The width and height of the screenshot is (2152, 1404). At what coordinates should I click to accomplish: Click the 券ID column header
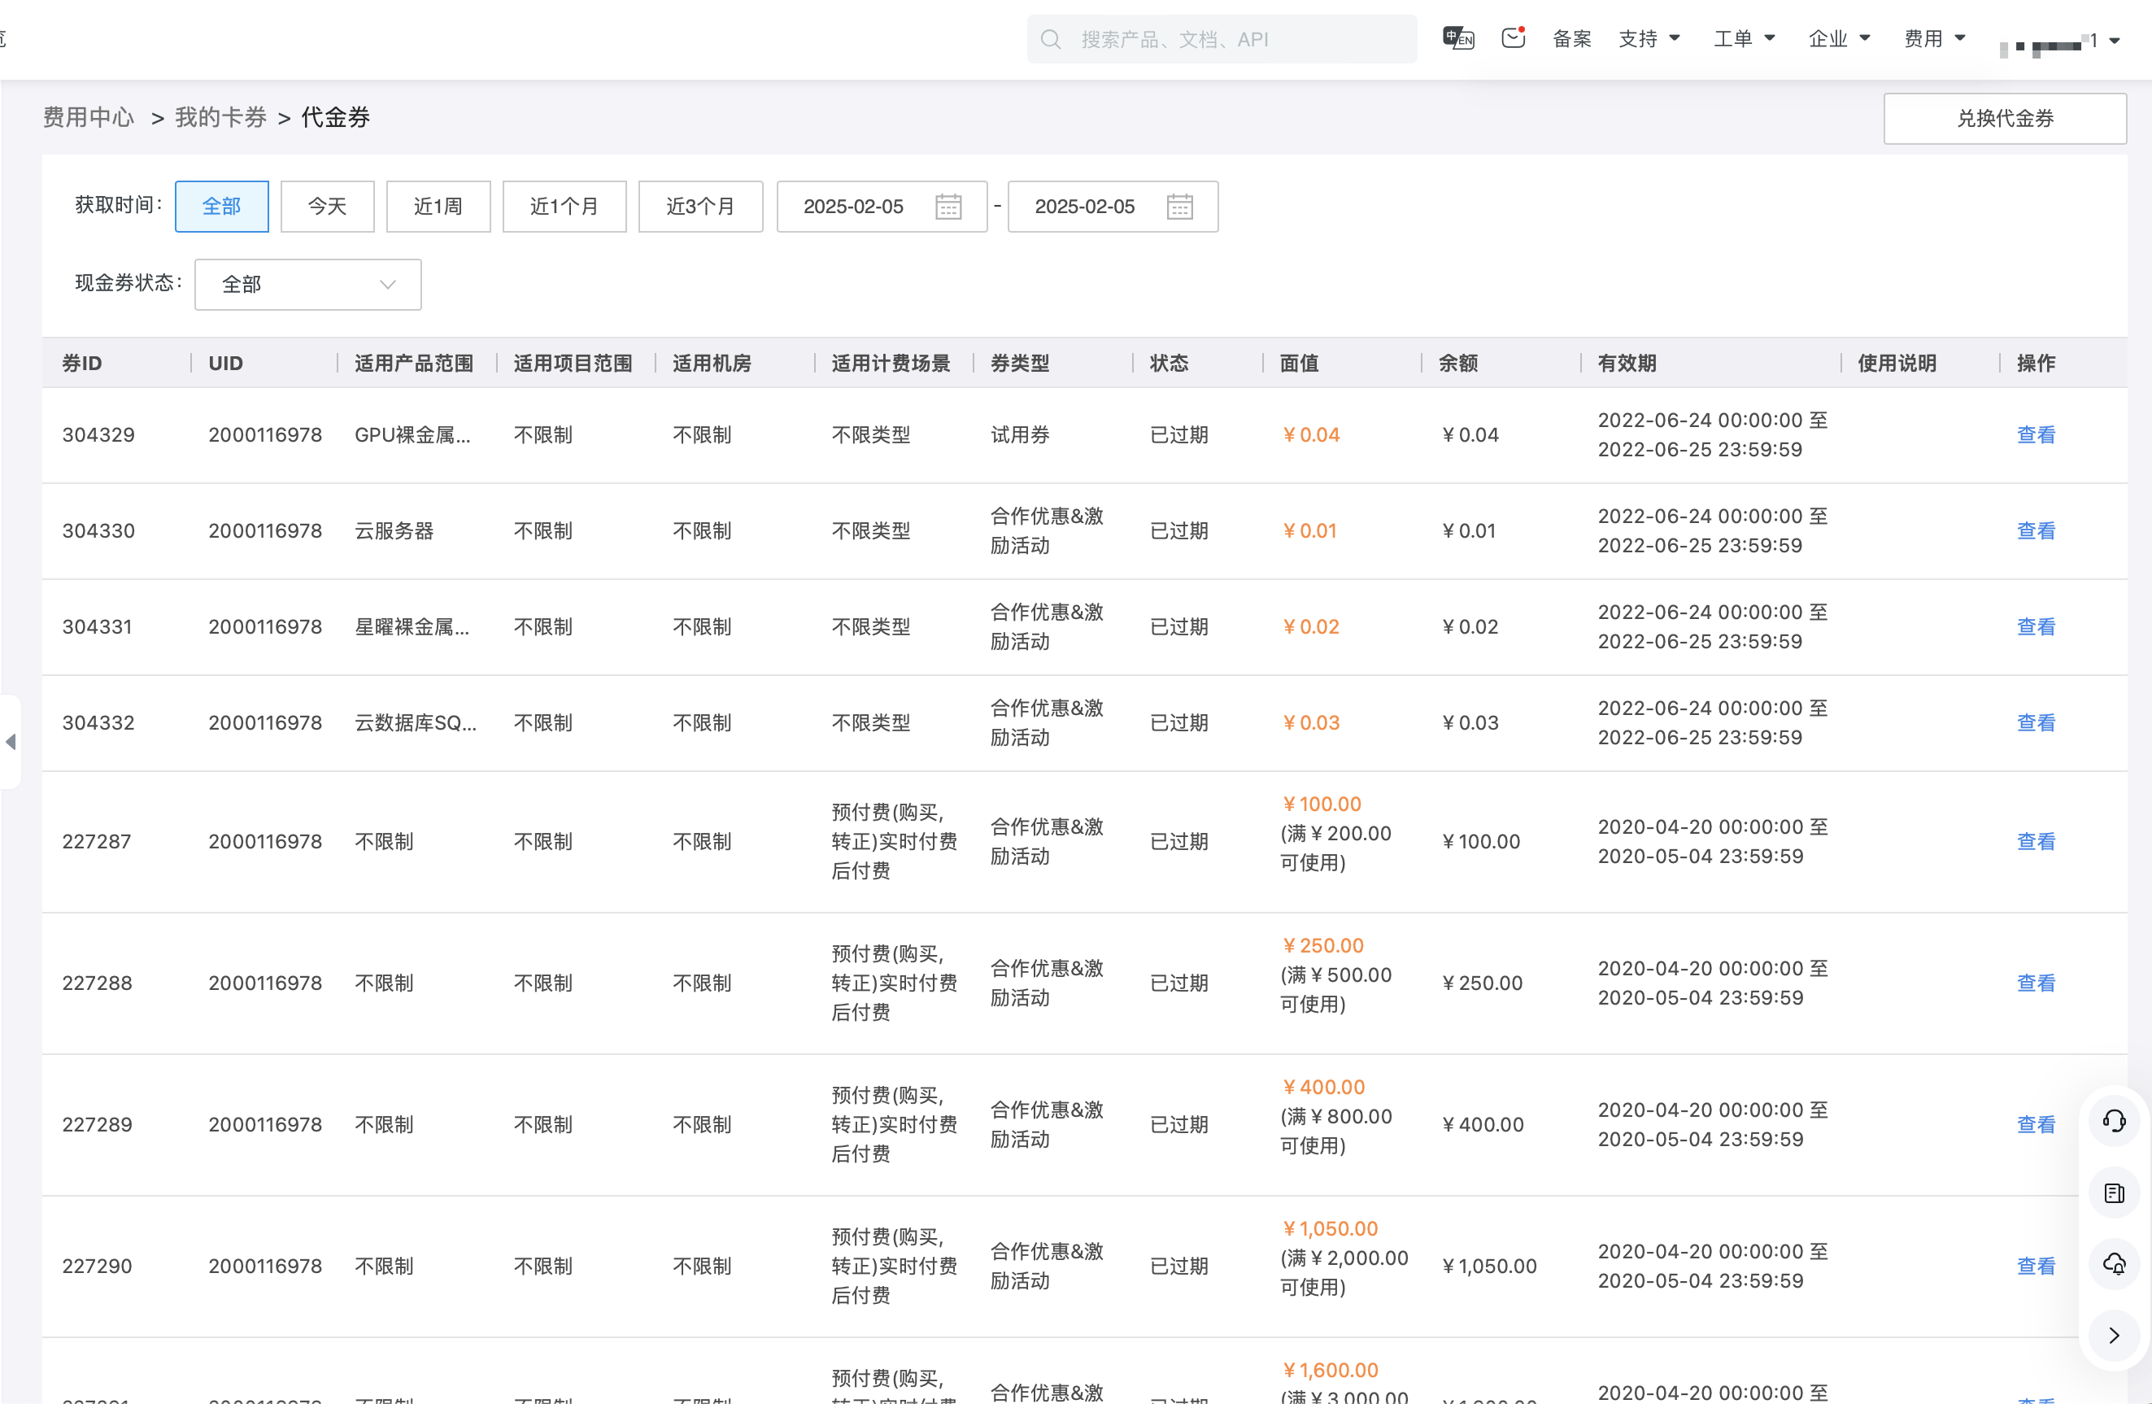coord(82,364)
